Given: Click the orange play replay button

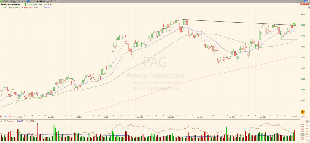Looking at the screenshot, I should click(x=303, y=112).
